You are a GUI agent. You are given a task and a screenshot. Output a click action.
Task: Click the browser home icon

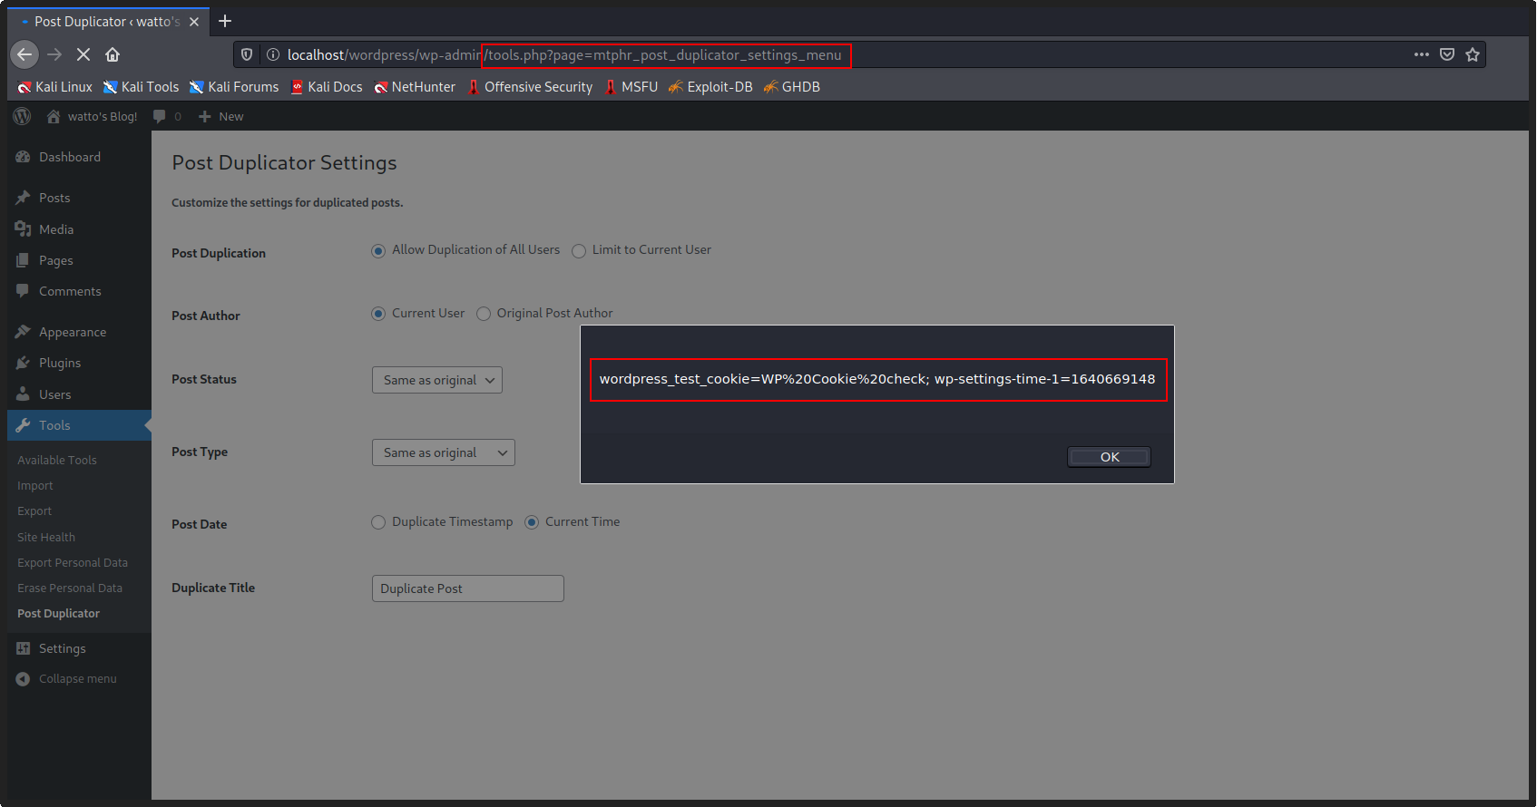click(x=113, y=54)
